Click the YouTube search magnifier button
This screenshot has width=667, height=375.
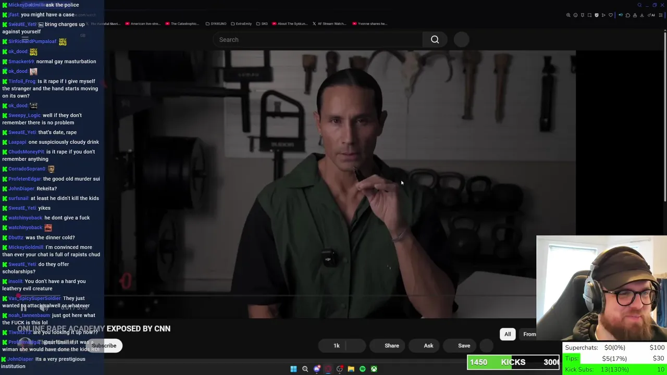click(x=435, y=40)
